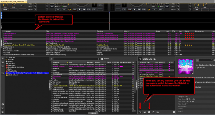Image resolution: width=215 pixels, height=115 pixels.
Task: Click the left deck loop IN button
Action: click(58, 9)
